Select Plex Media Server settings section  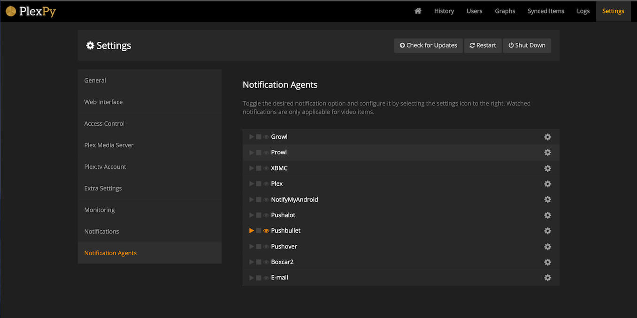(x=109, y=145)
